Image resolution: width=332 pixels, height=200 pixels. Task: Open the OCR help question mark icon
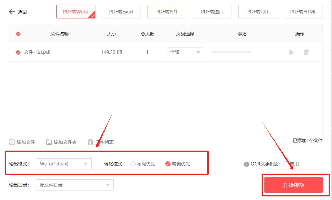246,164
